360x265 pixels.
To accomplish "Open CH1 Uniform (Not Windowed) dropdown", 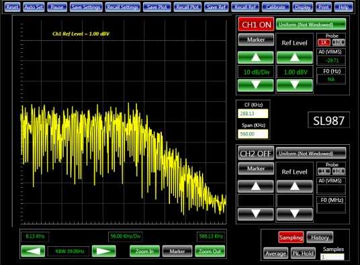I will coord(311,24).
